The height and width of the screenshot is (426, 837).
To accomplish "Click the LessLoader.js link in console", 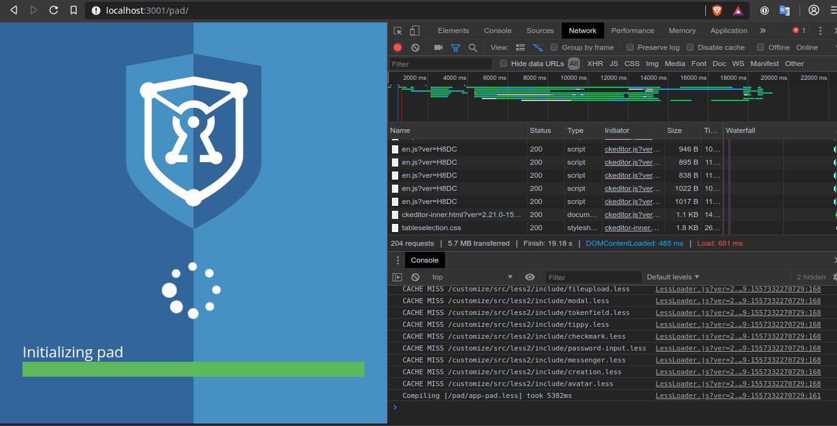I will (738, 289).
